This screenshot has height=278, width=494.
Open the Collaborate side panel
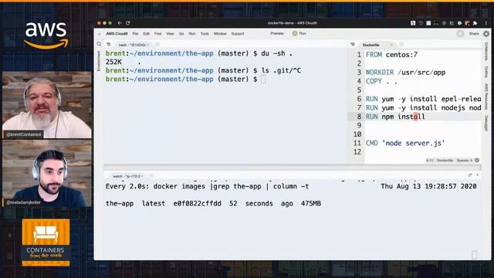coord(486,51)
